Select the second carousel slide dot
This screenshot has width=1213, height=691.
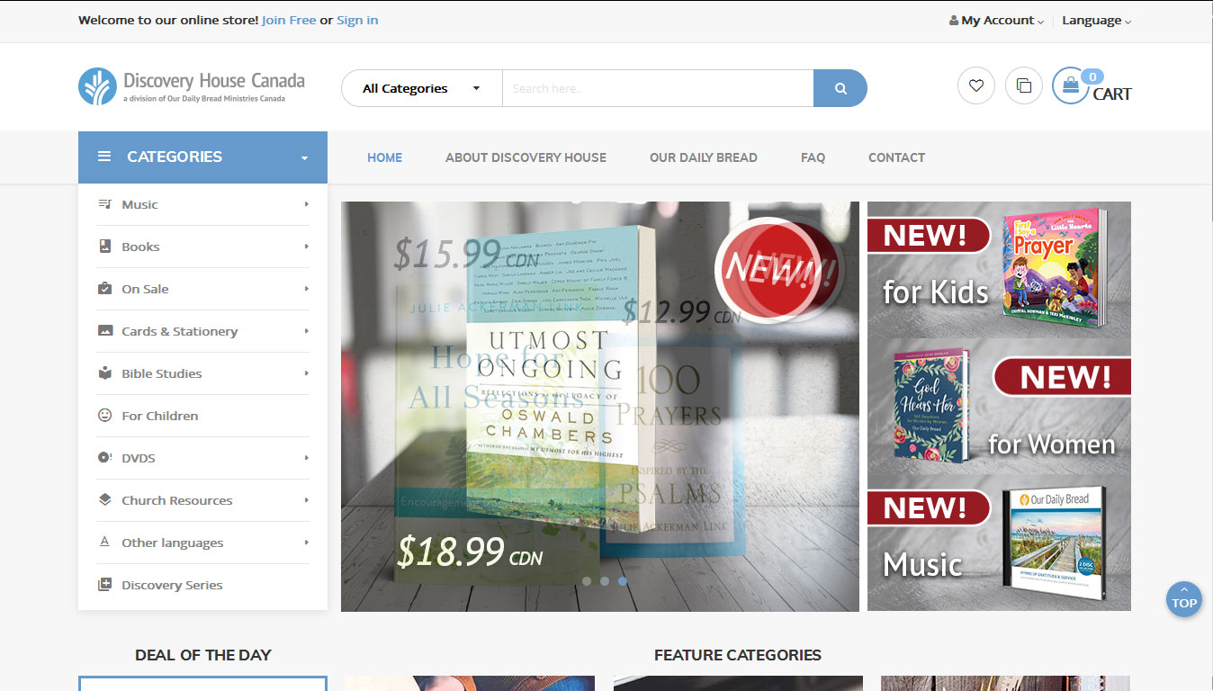click(x=605, y=581)
